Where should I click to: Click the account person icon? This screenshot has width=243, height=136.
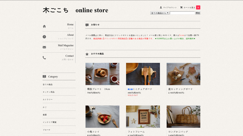pyautogui.click(x=161, y=7)
